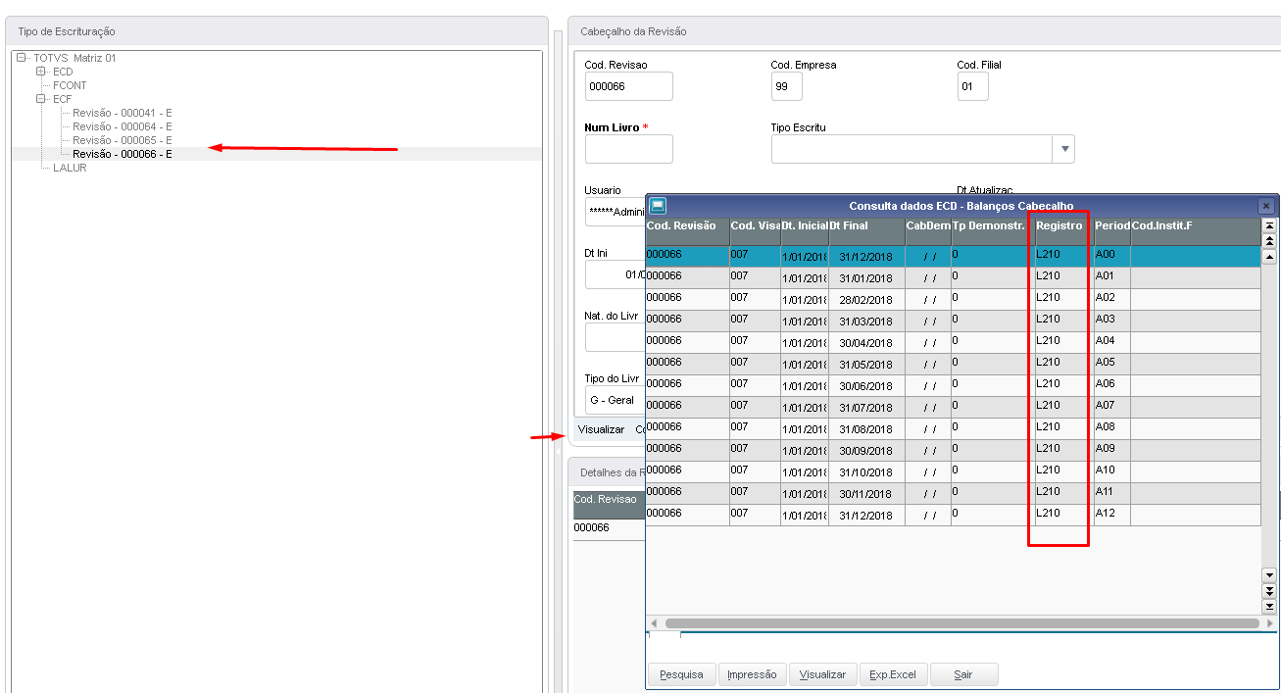Page up with double up arrow

[x=1270, y=240]
